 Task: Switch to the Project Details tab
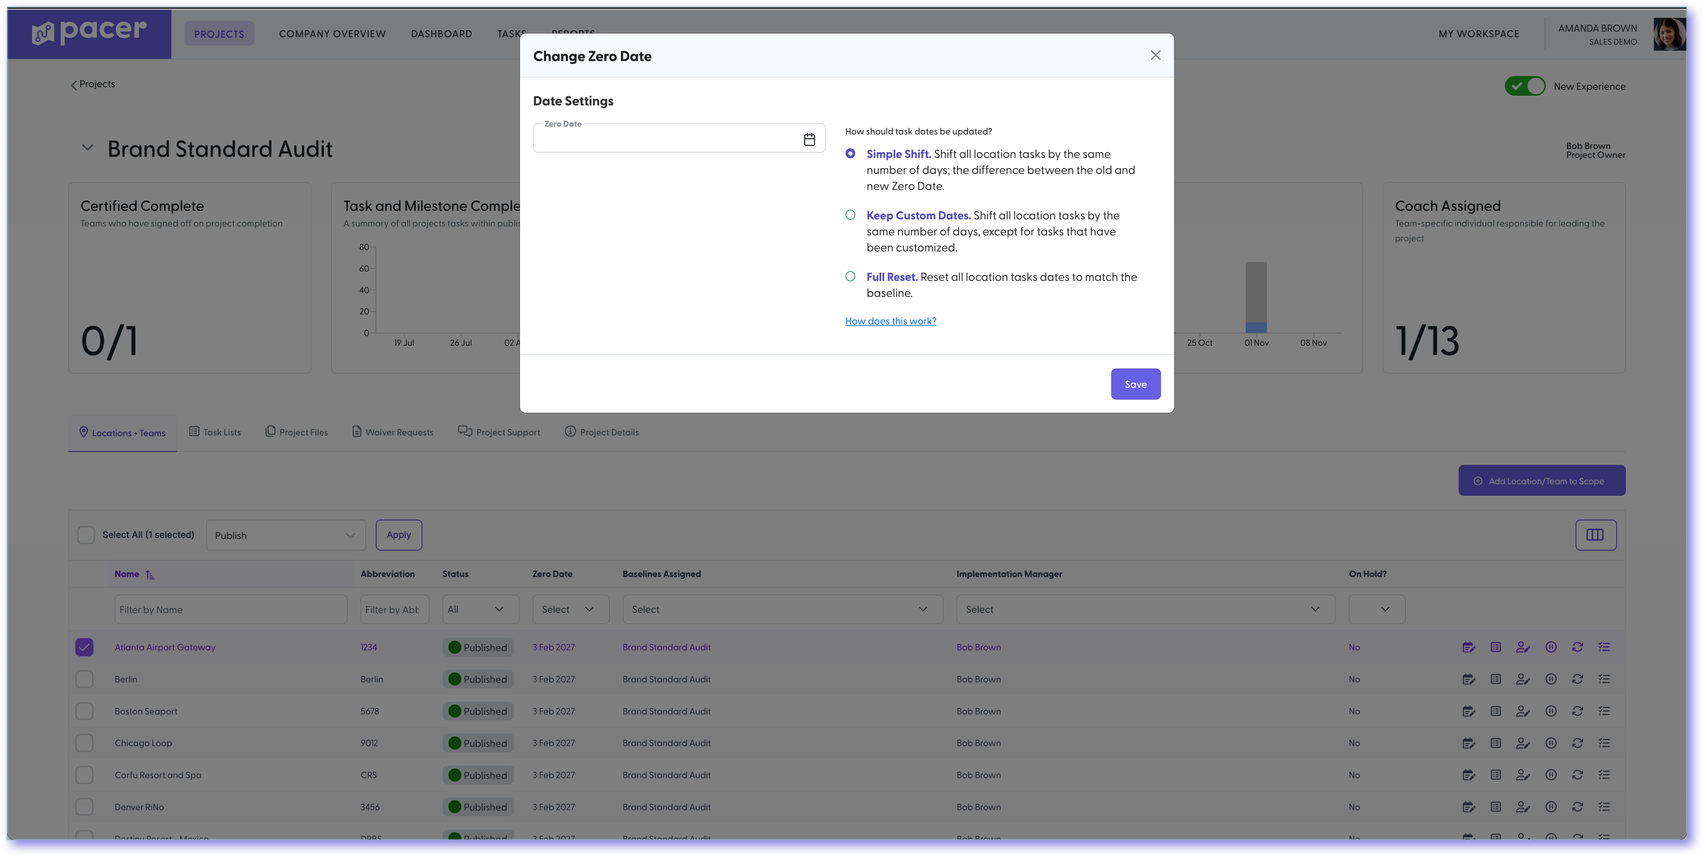click(x=602, y=432)
